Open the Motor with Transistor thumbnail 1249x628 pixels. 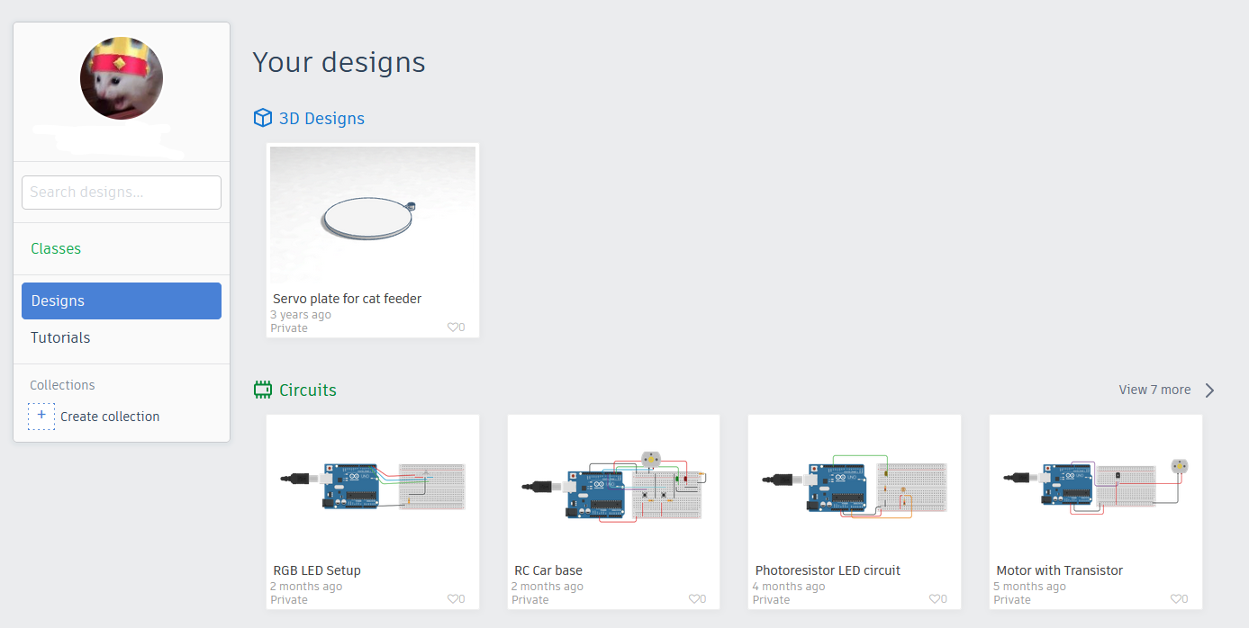pos(1096,487)
